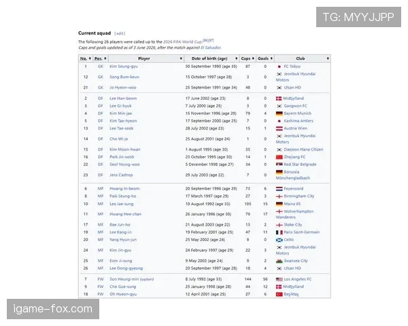Open the GK position link in Kim Seung-gyu's row
Viewport: 408px width, 326px height.
pos(101,67)
